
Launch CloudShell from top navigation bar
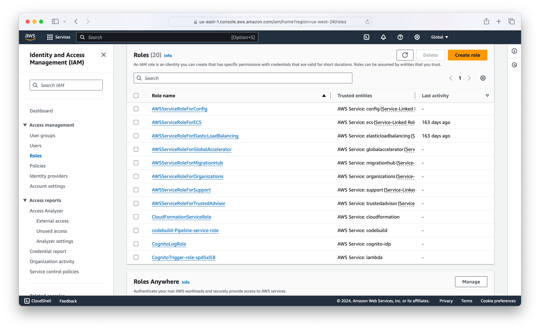367,37
